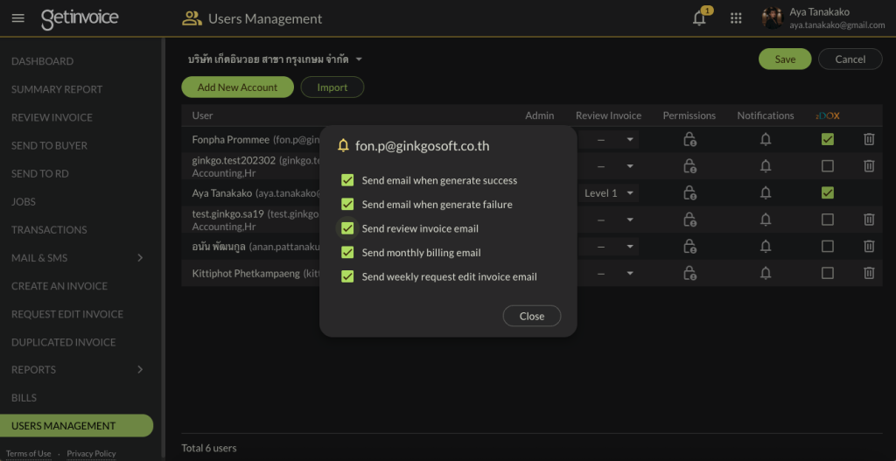This screenshot has height=461, width=896.
Task: Toggle Send monthly billing email checkbox
Action: [x=347, y=253]
